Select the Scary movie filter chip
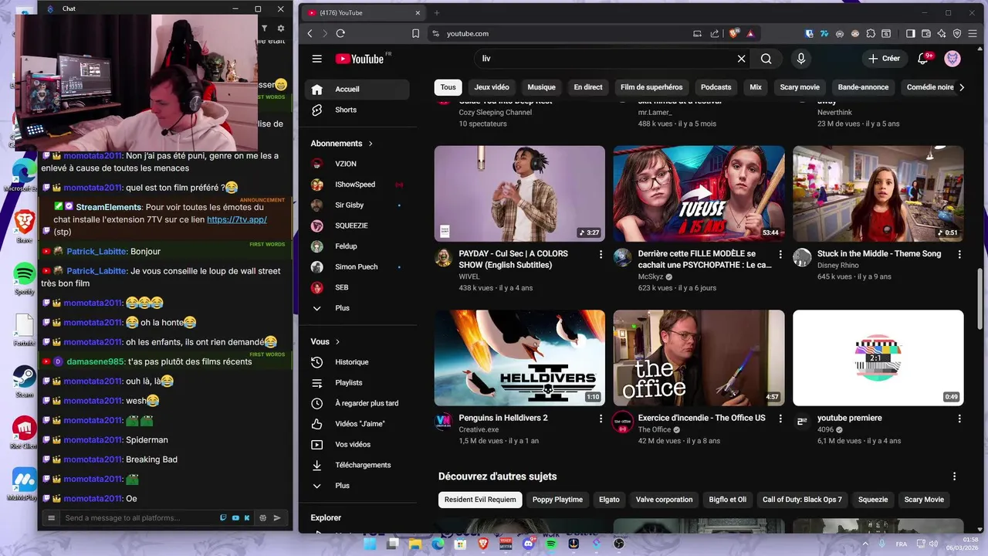The image size is (988, 556). click(x=800, y=87)
